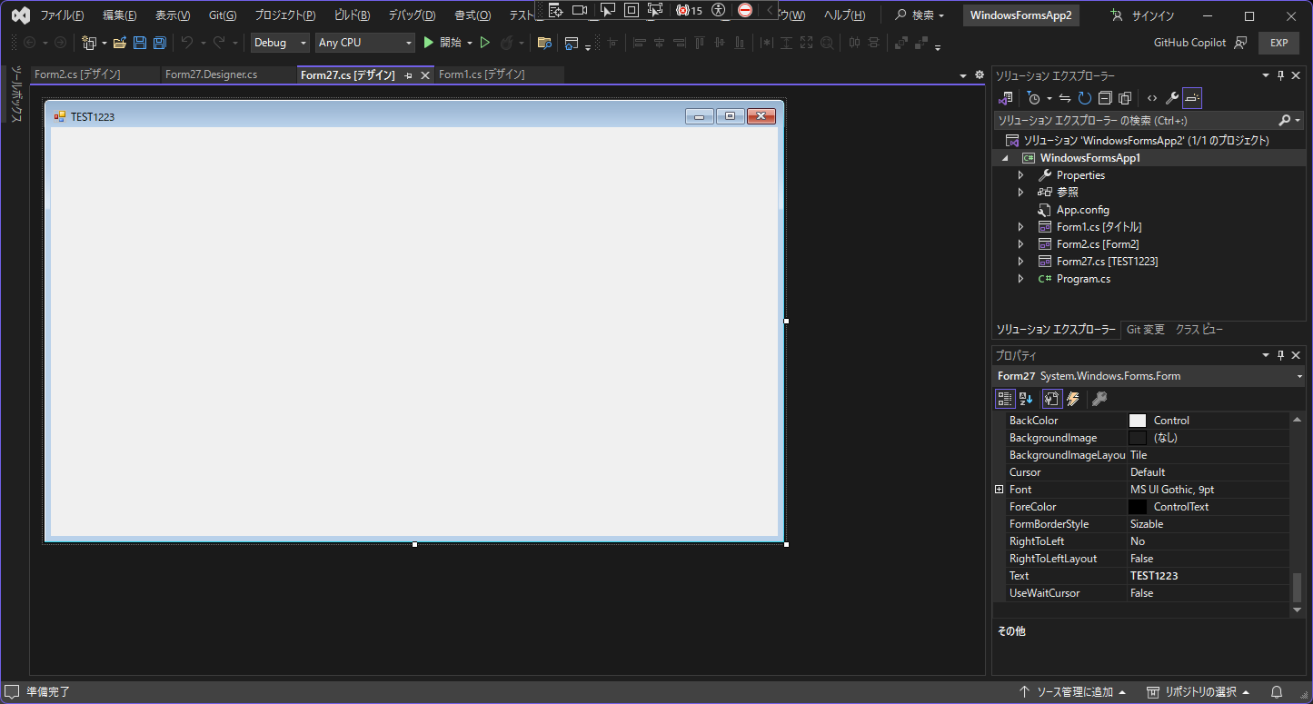
Task: Select the Save All toolbar icon
Action: click(160, 43)
